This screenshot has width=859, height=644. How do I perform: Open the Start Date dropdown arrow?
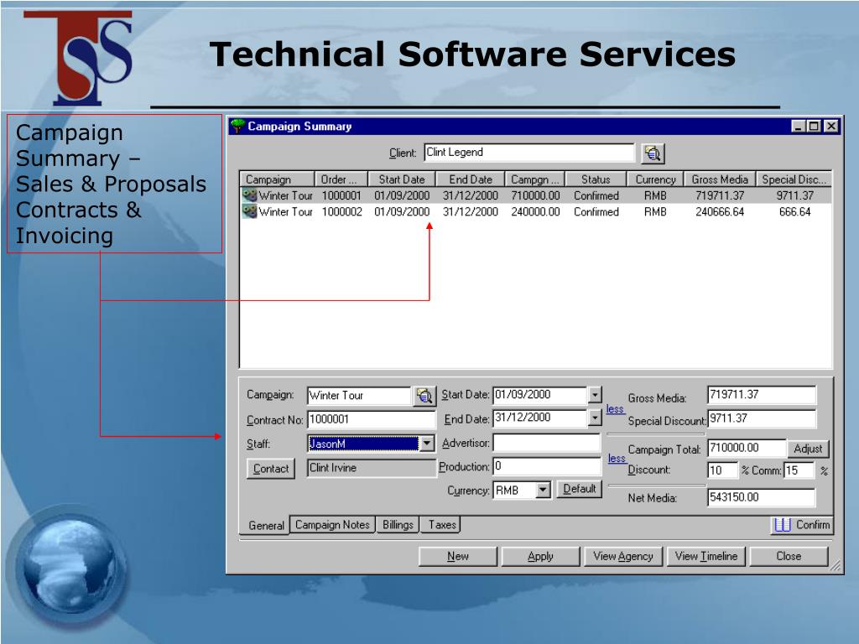[x=595, y=394]
